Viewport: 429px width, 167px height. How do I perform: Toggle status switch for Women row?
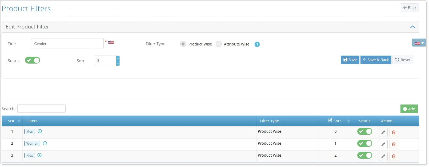coord(365,143)
